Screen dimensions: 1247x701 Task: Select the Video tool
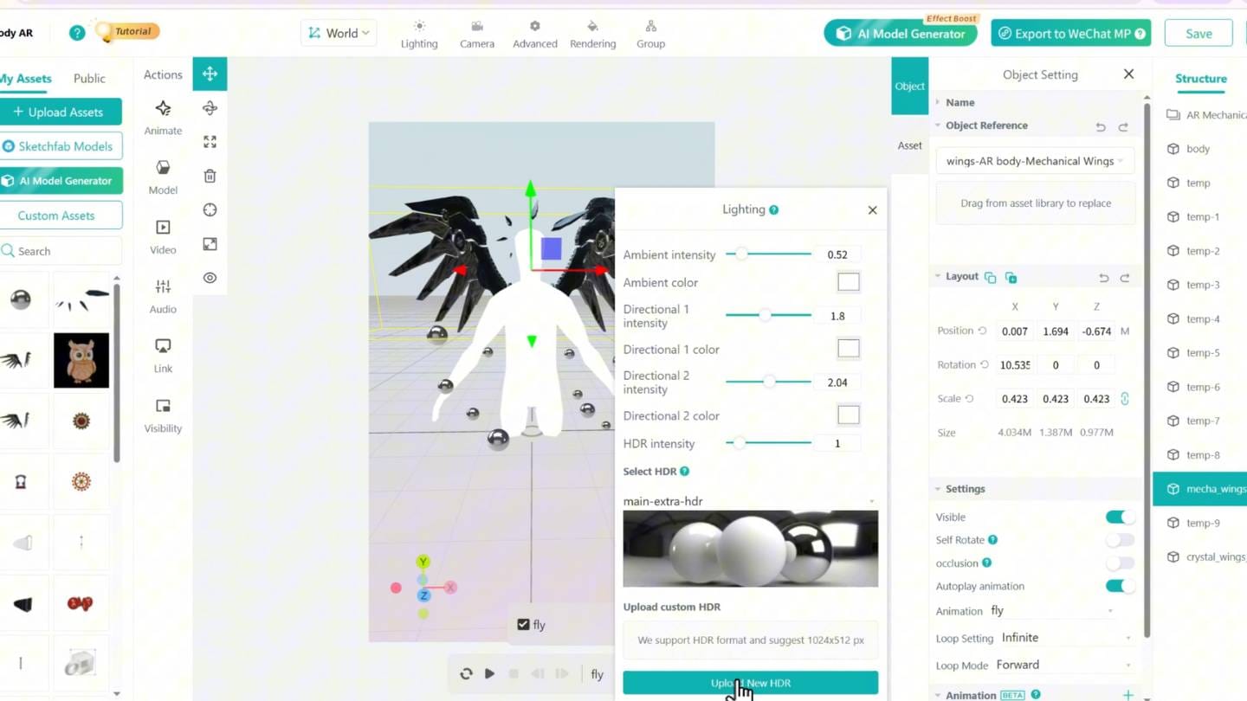(162, 237)
